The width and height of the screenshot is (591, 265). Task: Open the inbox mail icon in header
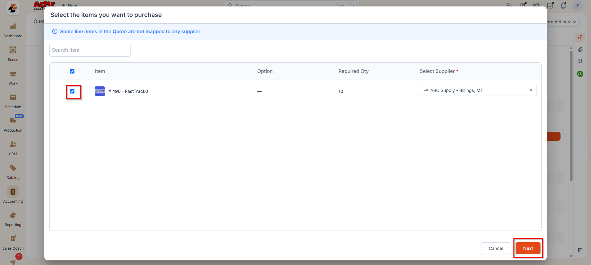point(550,5)
